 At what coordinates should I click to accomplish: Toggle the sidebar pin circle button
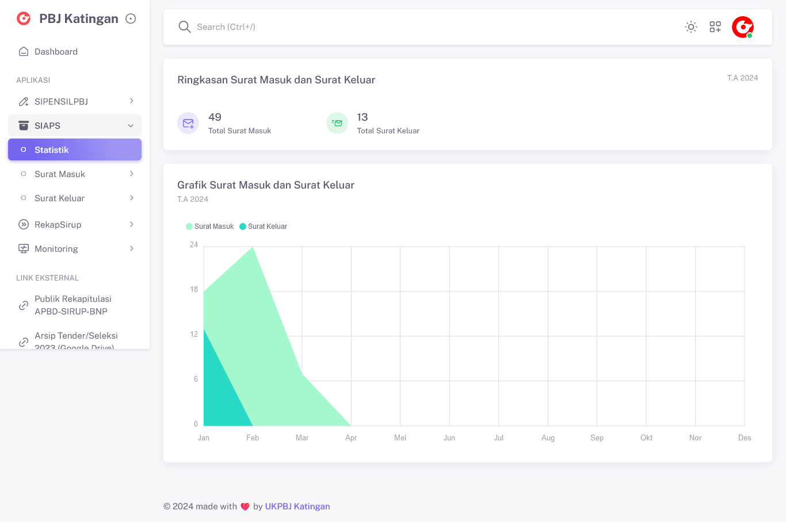click(x=131, y=18)
